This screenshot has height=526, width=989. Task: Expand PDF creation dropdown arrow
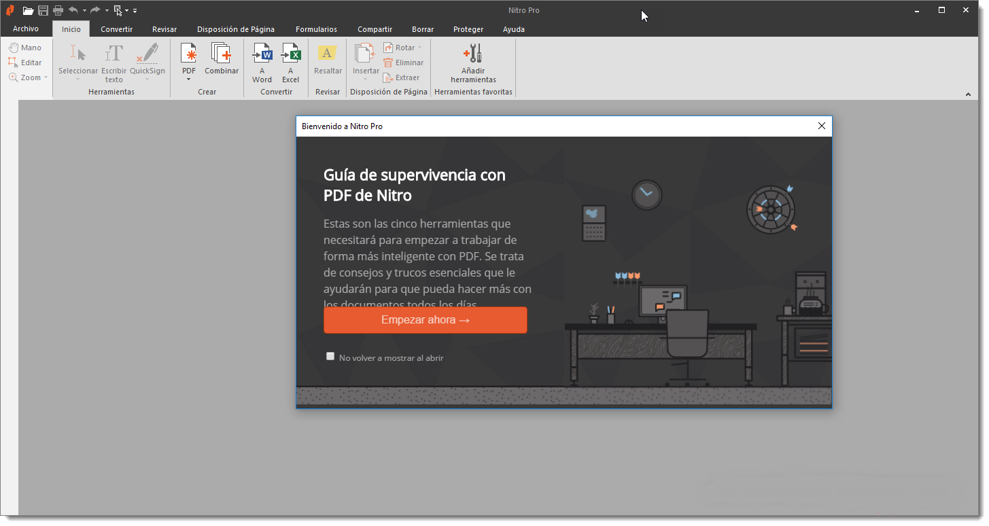pos(188,80)
